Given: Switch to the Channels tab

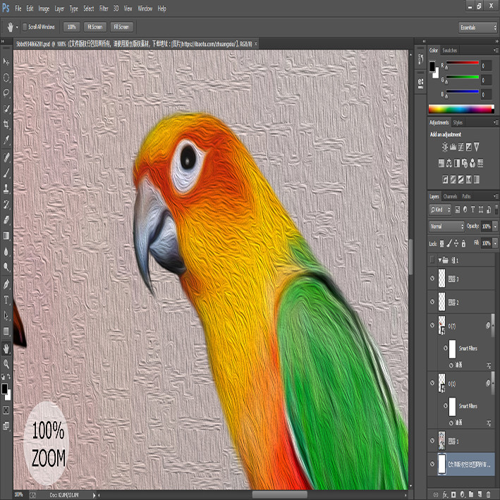Looking at the screenshot, I should pos(450,196).
